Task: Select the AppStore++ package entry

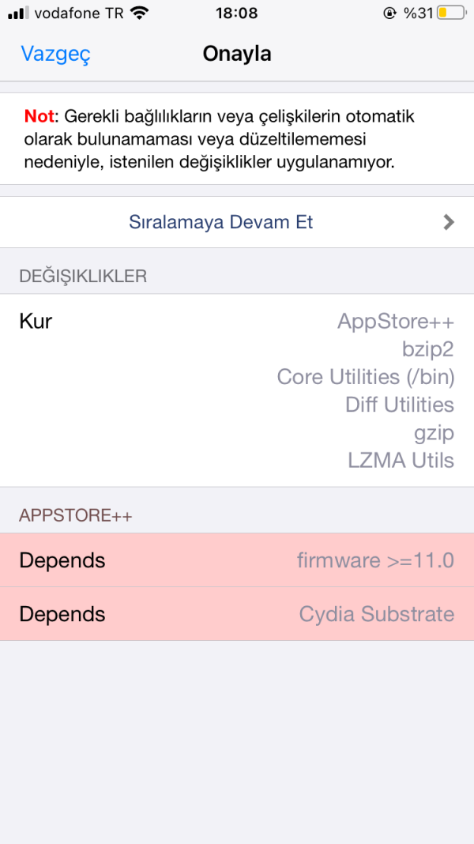Action: click(x=396, y=322)
